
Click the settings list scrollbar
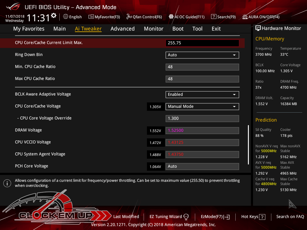248,145
